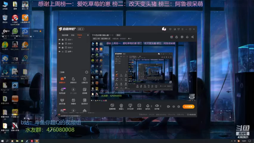
Task: Expand the speaker device dropdown arrow
Action: (x=161, y=106)
